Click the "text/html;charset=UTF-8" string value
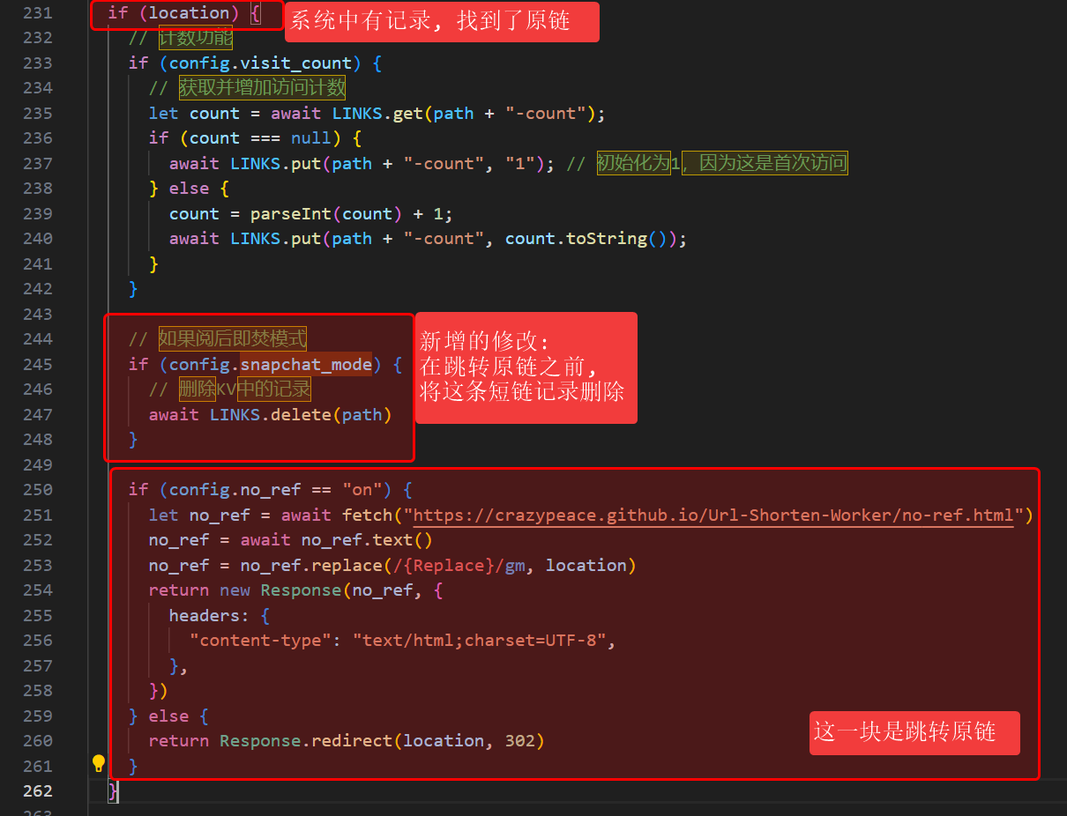 coord(479,641)
